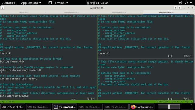Click line default-storage-engine=innodb
This screenshot has height=110, width=195.
[21, 70]
